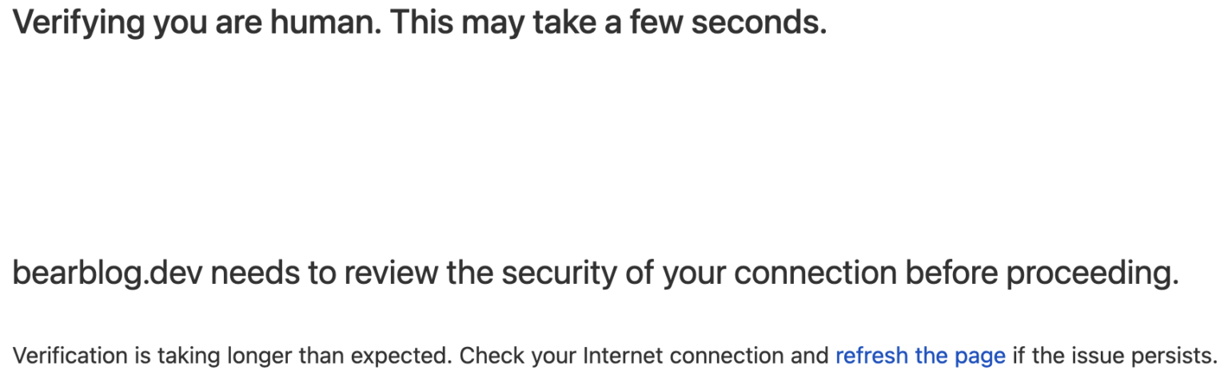Click the word "human" in the heading
The image size is (1228, 386).
[x=321, y=23]
